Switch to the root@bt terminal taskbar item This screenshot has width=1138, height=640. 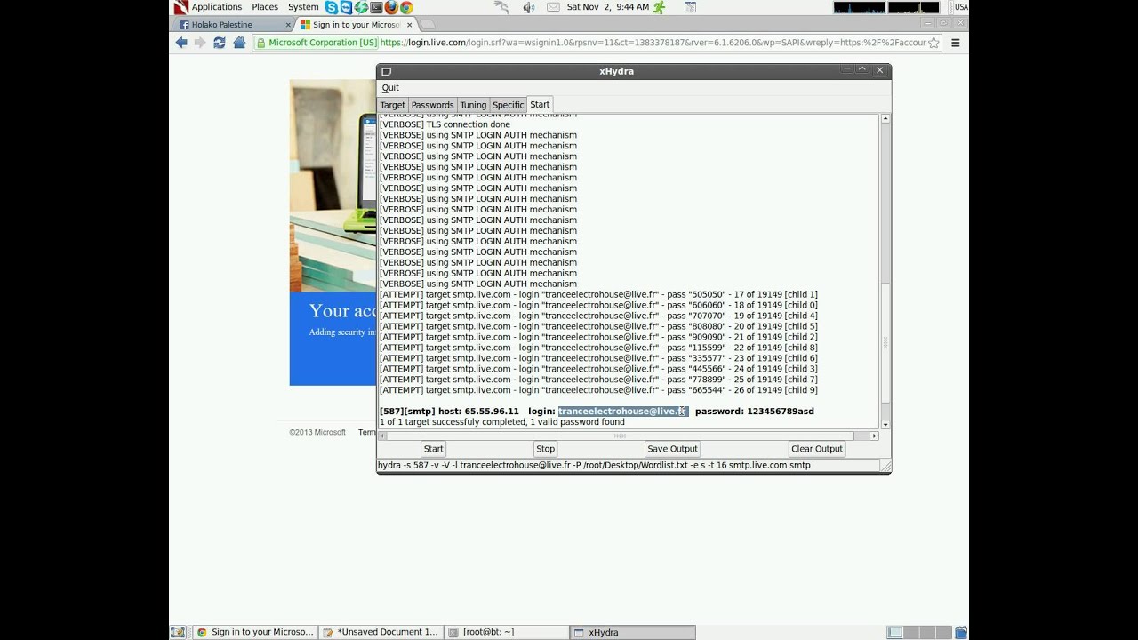point(506,632)
